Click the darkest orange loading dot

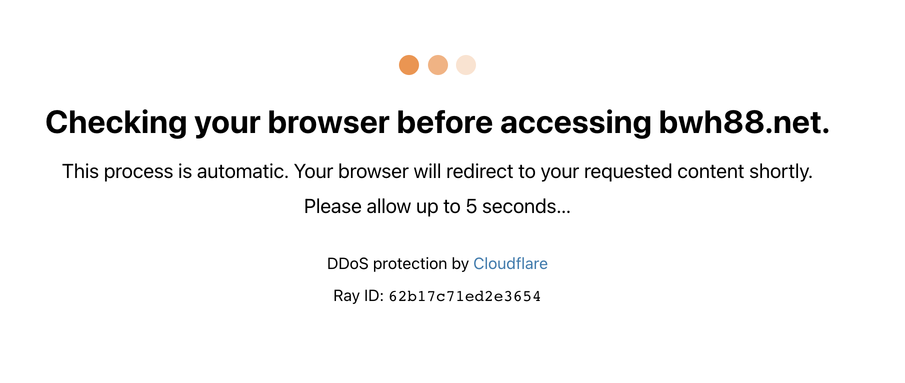(x=408, y=65)
